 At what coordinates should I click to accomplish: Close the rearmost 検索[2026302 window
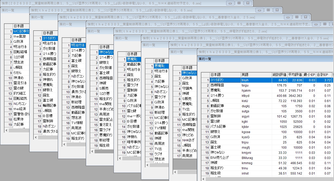coord(248,3)
